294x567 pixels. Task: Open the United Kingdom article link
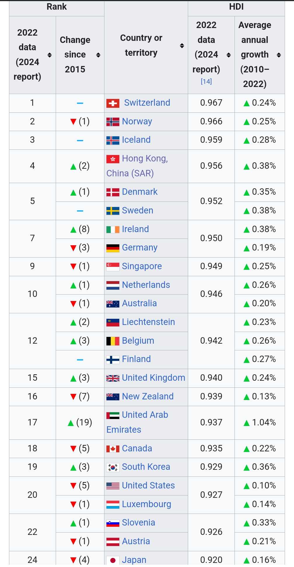coord(153,378)
